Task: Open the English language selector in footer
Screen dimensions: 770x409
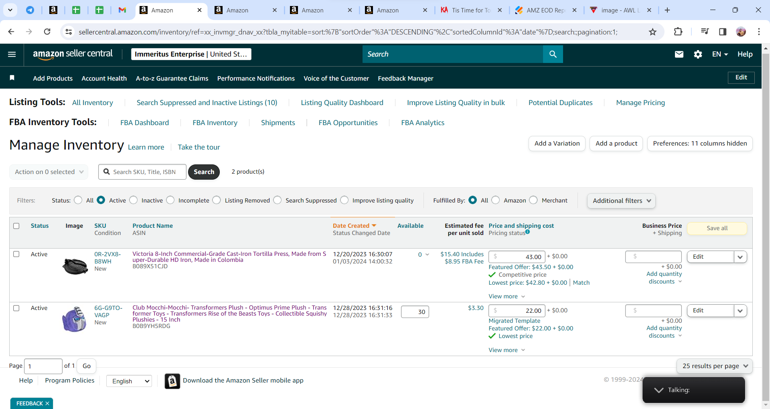Action: (129, 381)
